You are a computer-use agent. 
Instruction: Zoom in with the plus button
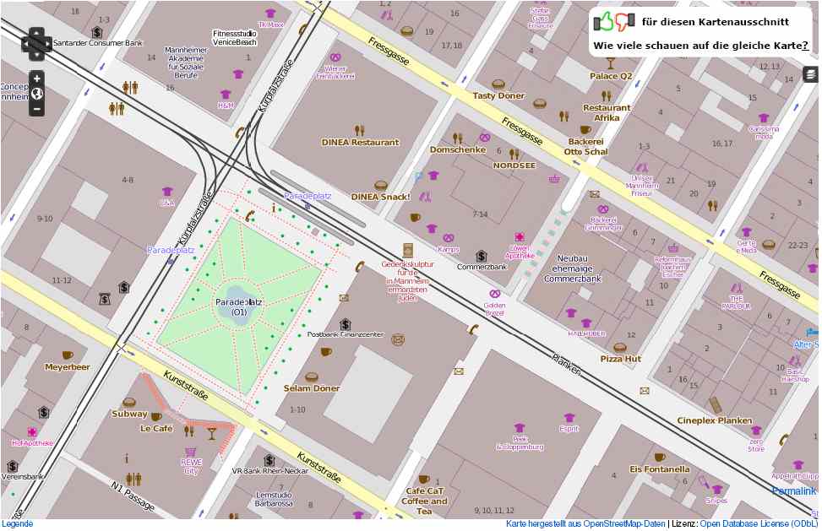point(36,79)
